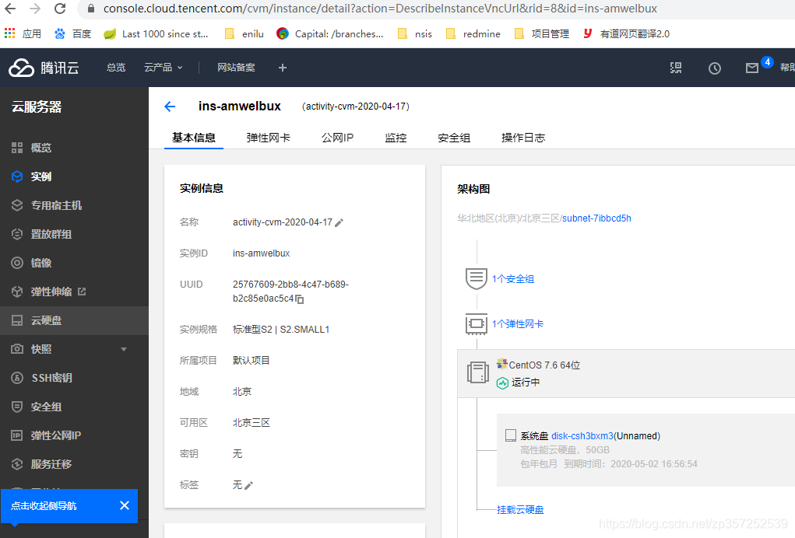Open the QR code scan icon
Image resolution: width=795 pixels, height=538 pixels.
click(676, 68)
